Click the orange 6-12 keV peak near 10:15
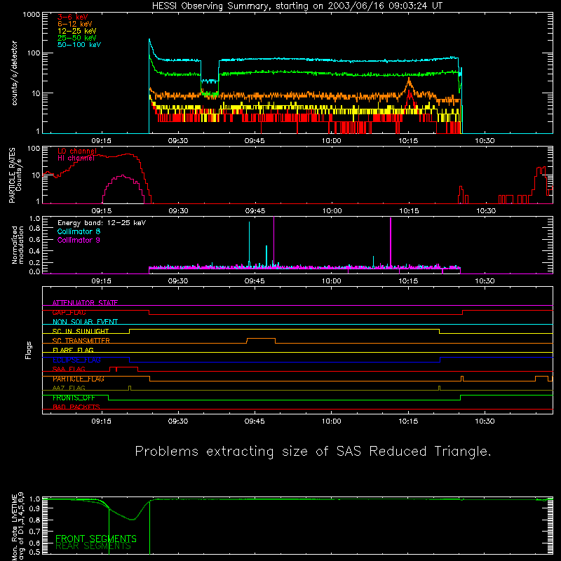Viewport: 561px width, 561px height. coord(409,83)
